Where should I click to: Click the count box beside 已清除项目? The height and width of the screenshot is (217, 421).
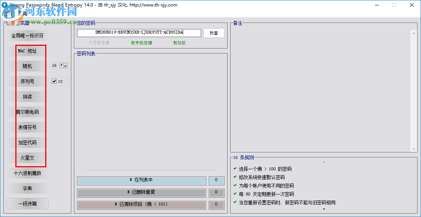pyautogui.click(x=216, y=205)
